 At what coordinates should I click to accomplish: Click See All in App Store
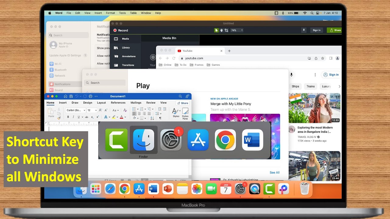(x=275, y=172)
